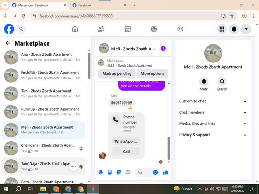The image size is (259, 194).
Task: Click the purple conversation info icon
Action: click(163, 49)
